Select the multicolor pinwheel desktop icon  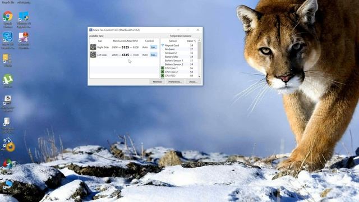pyautogui.click(x=7, y=164)
